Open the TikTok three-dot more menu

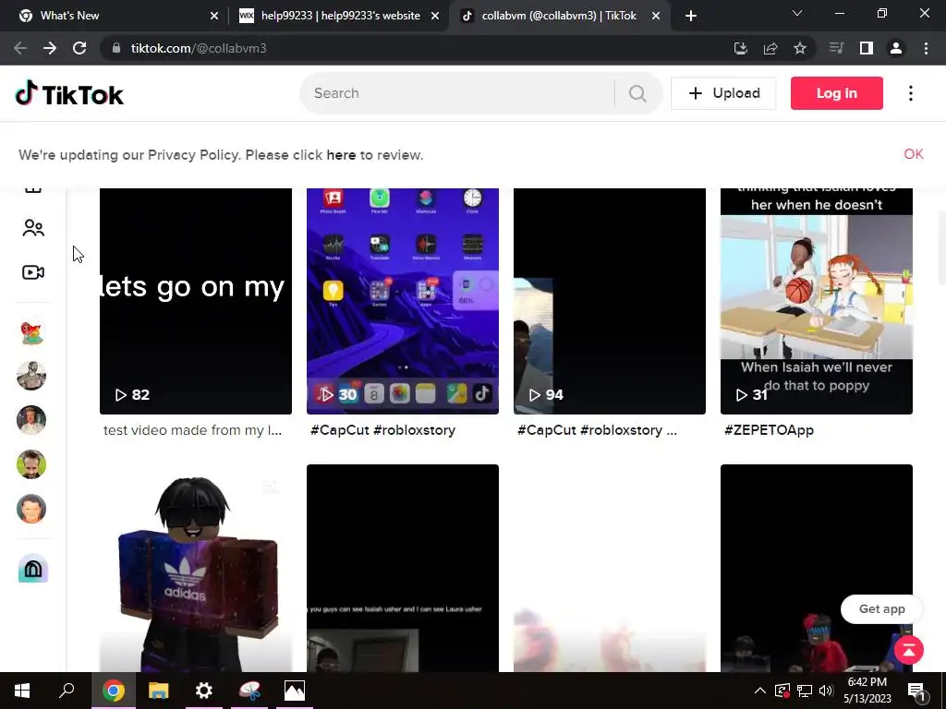pyautogui.click(x=911, y=93)
